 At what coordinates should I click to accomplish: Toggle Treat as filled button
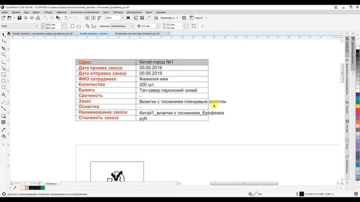(x=193, y=26)
